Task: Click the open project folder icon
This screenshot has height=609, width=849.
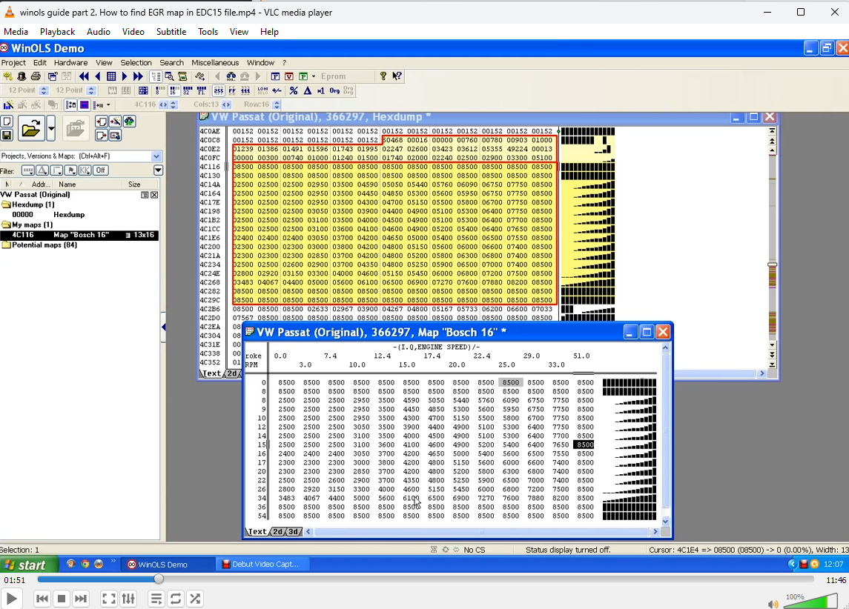Action: click(31, 129)
